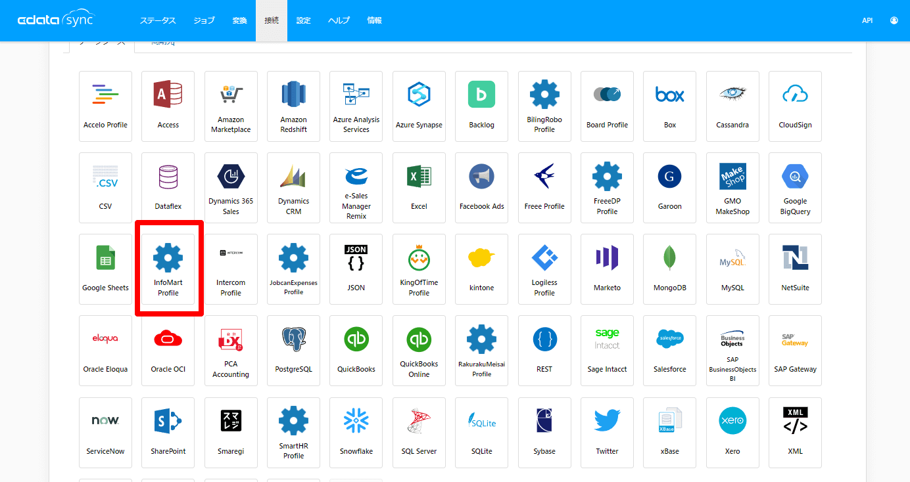The height and width of the screenshot is (482, 910).
Task: Select the REST data source
Action: [544, 351]
